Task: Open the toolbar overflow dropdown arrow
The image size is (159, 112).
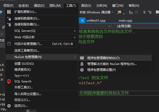Action: pyautogui.click(x=124, y=14)
